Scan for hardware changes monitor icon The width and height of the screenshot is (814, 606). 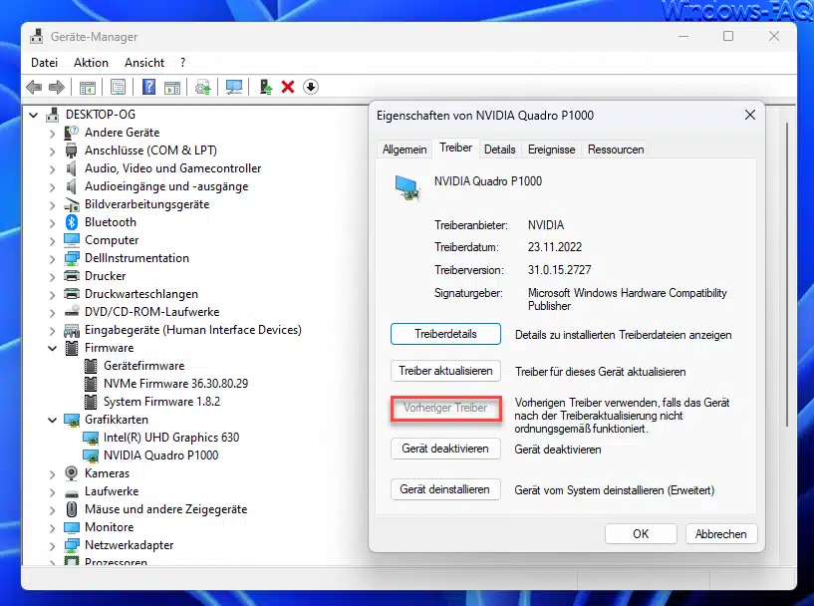[x=234, y=87]
